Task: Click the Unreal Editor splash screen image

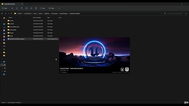Action: (x=94, y=55)
